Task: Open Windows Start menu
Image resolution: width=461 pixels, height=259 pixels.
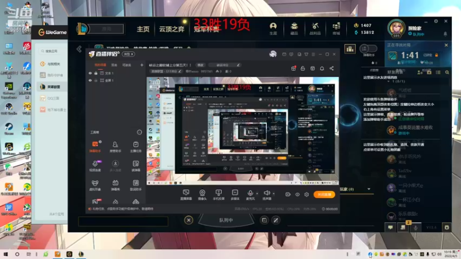Action: 6,254
